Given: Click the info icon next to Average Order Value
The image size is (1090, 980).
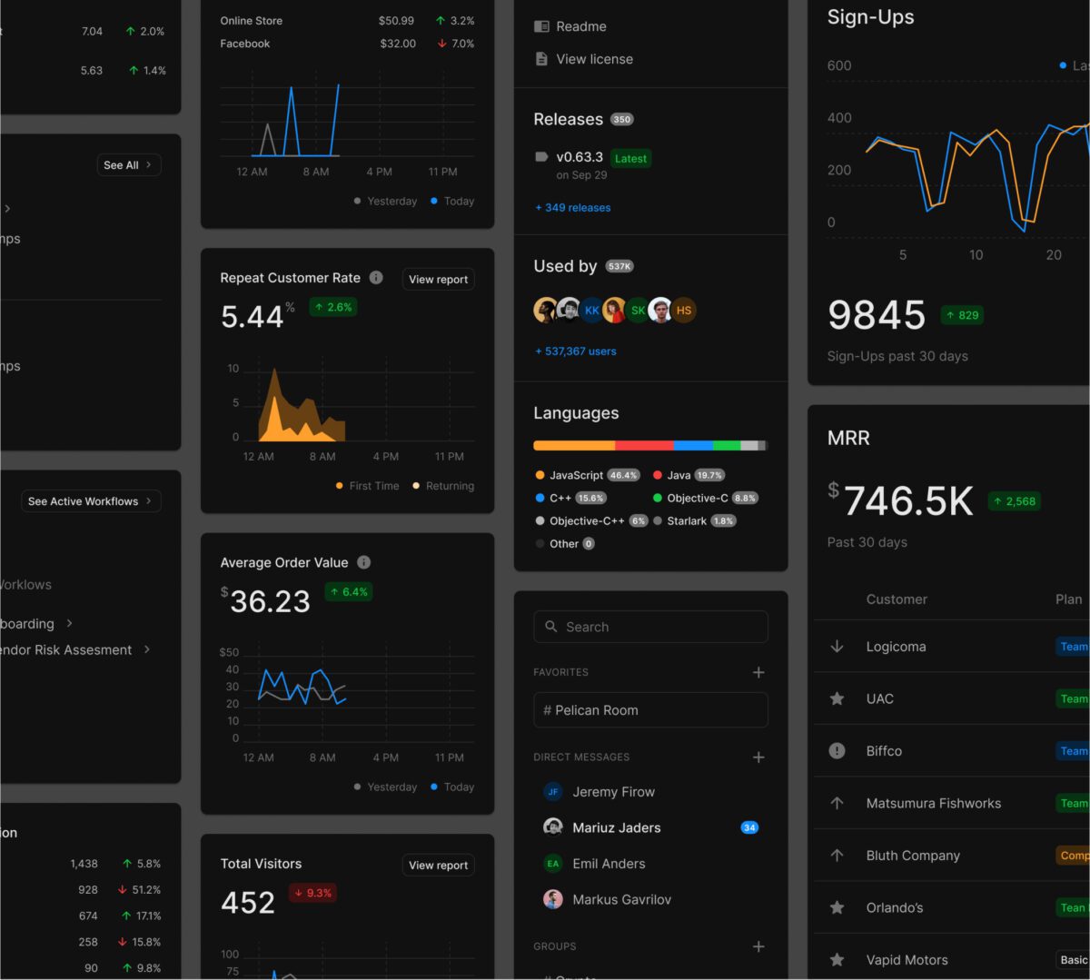Looking at the screenshot, I should click(363, 562).
